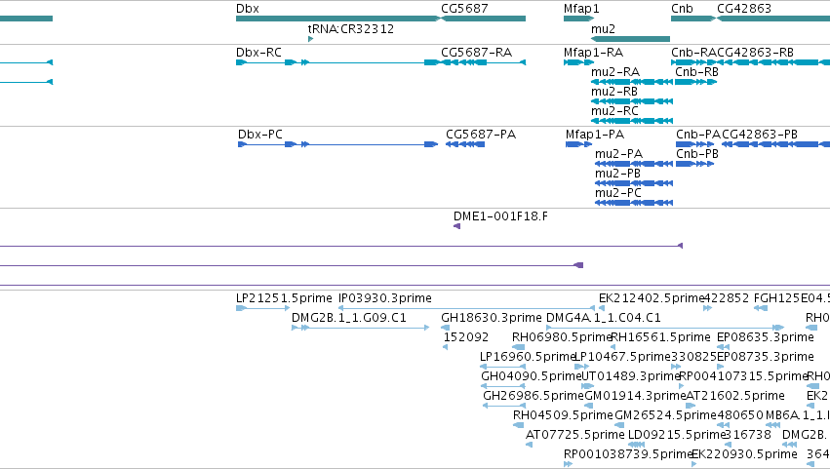Open the DMG2B.1_1.G09.C1 EST

pos(361,329)
